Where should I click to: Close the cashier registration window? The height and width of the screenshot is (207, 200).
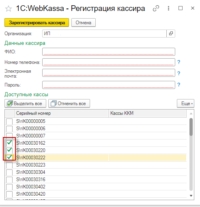[193, 8]
